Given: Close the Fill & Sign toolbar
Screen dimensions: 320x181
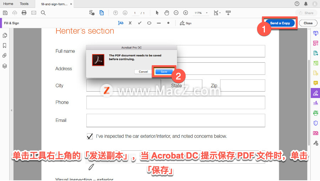Looking at the screenshot, I should pyautogui.click(x=308, y=23).
